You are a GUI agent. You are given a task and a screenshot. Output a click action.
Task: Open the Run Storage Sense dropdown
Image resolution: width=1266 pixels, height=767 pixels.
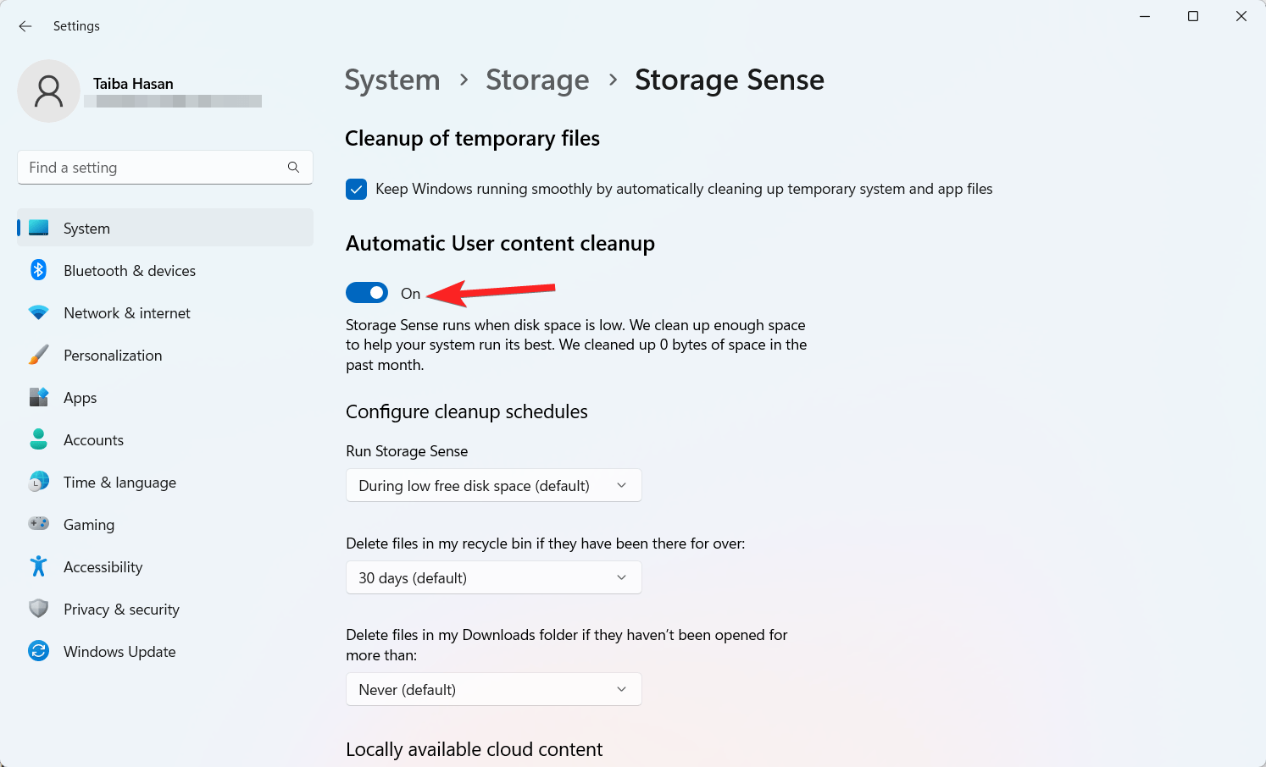point(493,485)
